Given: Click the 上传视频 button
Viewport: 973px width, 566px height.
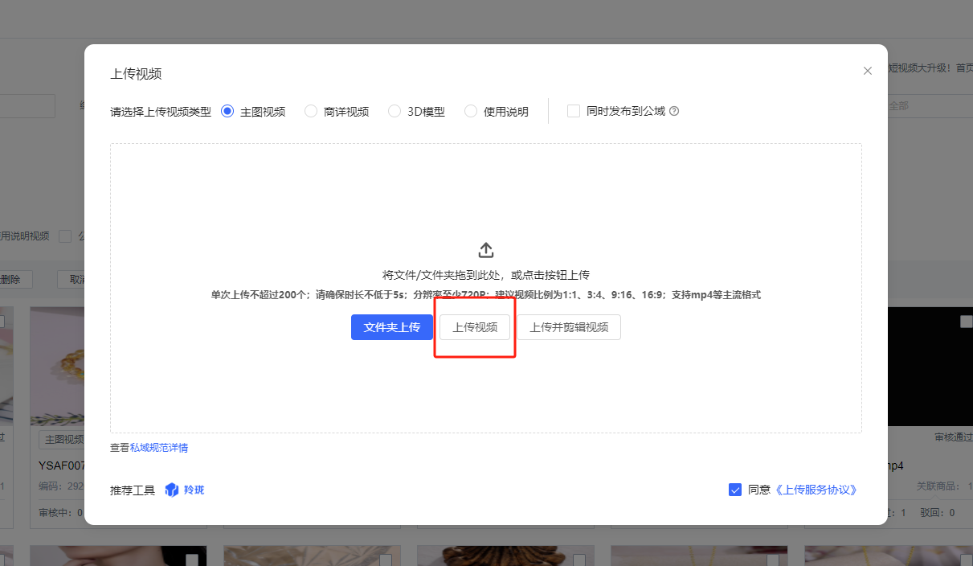Looking at the screenshot, I should [475, 327].
